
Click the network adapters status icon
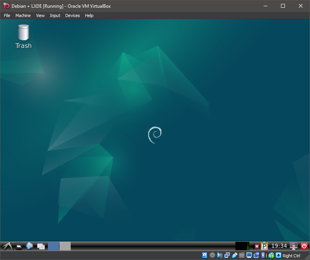(227, 255)
